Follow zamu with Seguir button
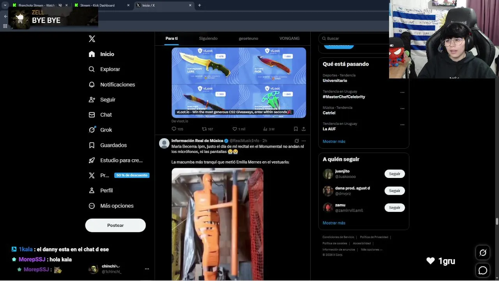 point(395,207)
